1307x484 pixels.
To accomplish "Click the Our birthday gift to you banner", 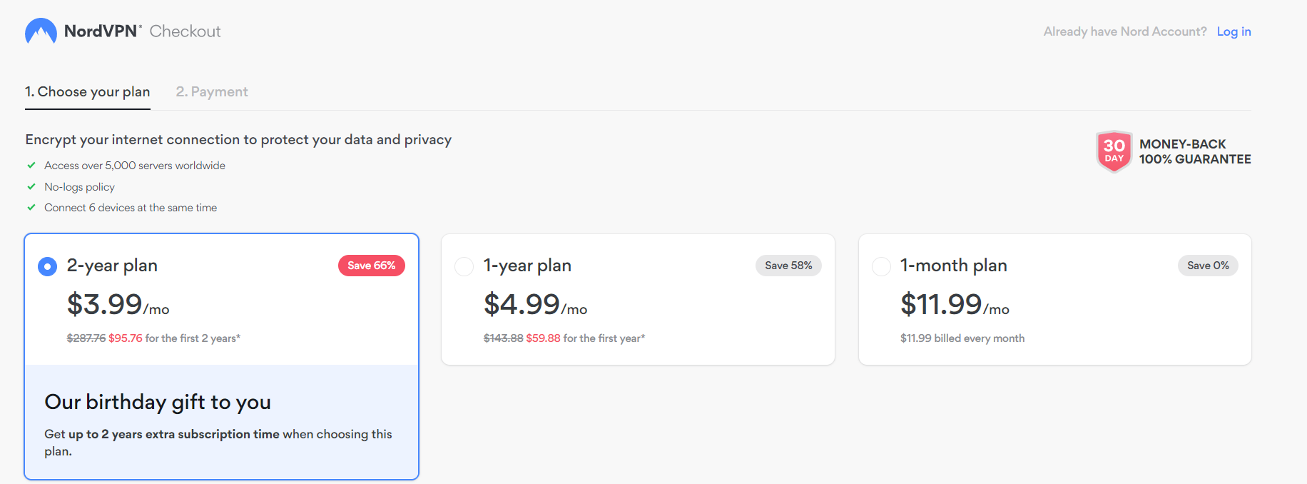I will (222, 422).
